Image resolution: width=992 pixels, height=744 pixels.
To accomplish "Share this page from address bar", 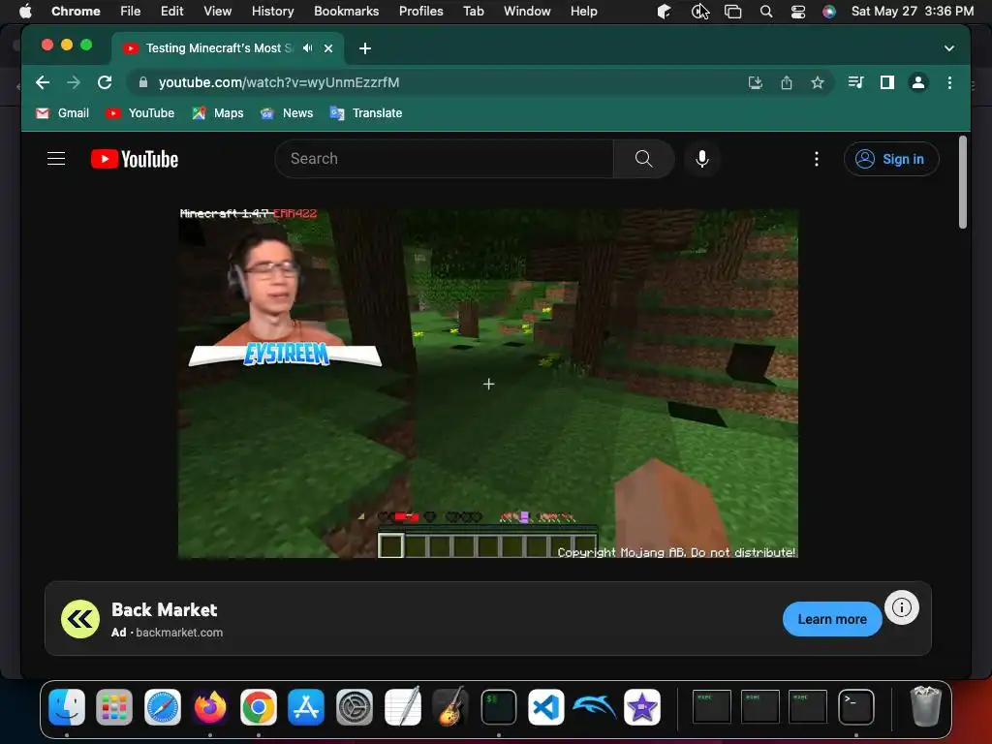I will 787,82.
